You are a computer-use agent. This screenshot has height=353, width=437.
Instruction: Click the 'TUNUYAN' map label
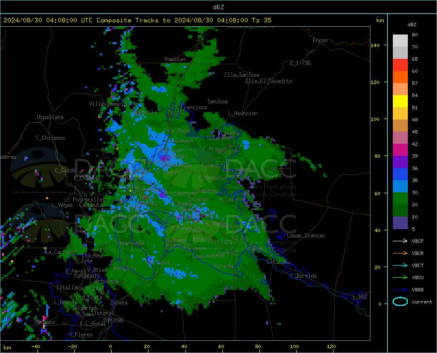(x=113, y=320)
